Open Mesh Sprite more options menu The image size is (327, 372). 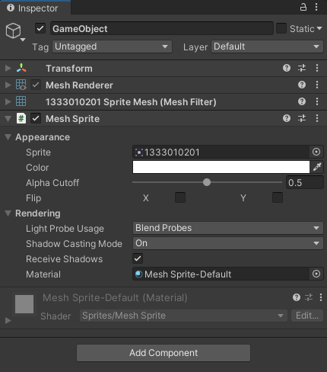317,118
